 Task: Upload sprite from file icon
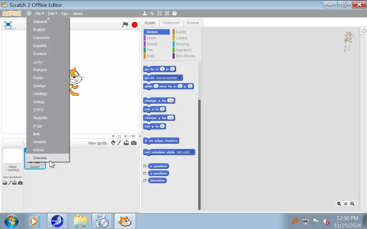click(126, 143)
